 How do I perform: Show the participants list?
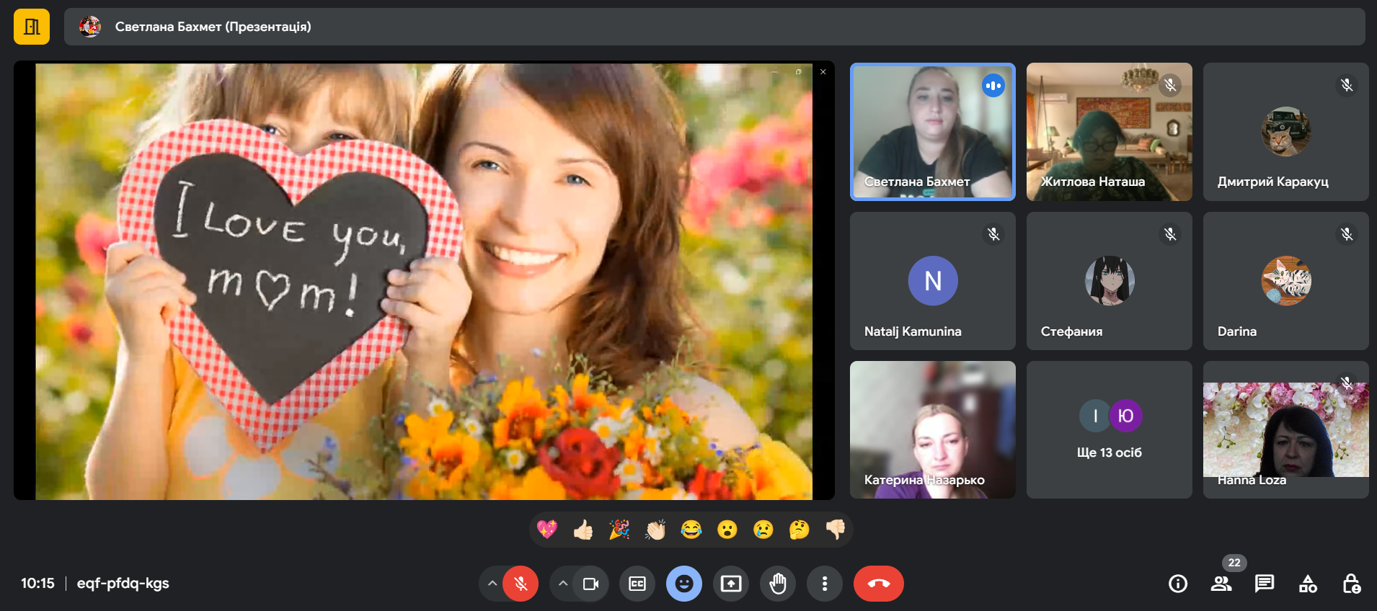click(x=1221, y=584)
